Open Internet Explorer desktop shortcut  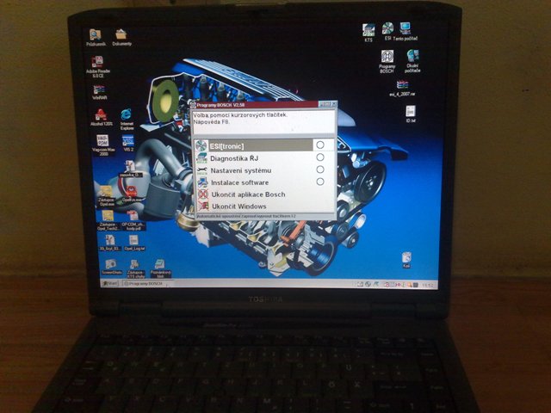tap(127, 114)
